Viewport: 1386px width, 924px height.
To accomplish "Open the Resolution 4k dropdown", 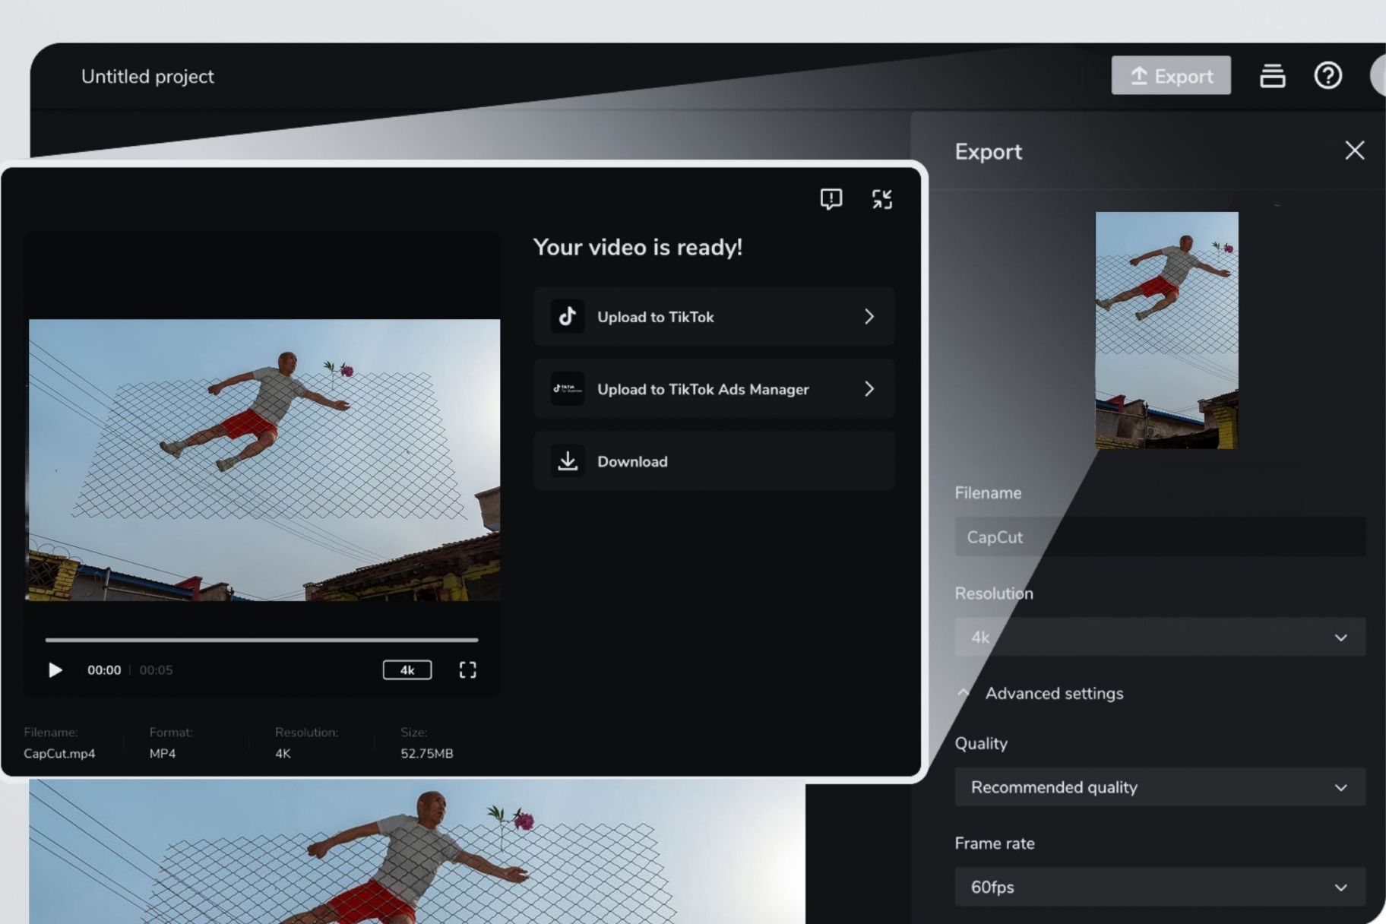I will [x=1160, y=638].
